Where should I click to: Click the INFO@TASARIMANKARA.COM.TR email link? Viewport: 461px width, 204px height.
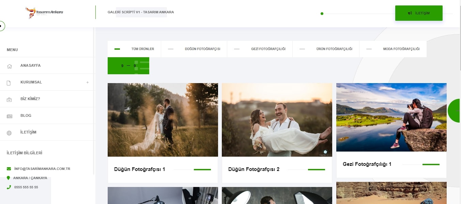coord(42,169)
